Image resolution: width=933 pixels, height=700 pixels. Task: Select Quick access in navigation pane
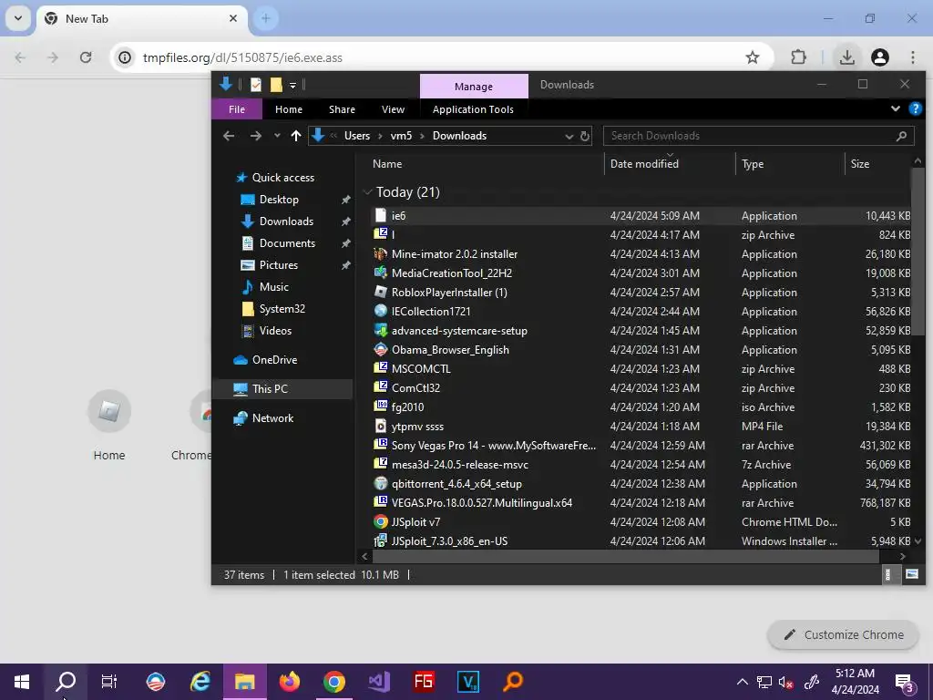[283, 178]
